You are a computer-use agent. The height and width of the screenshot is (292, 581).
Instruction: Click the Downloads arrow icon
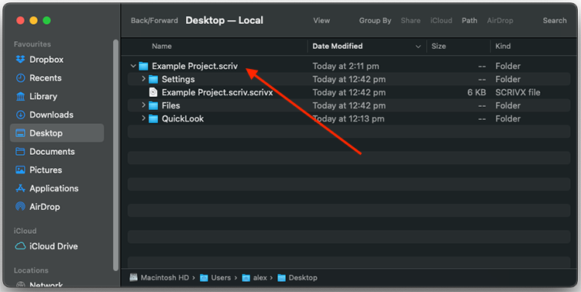tap(20, 115)
